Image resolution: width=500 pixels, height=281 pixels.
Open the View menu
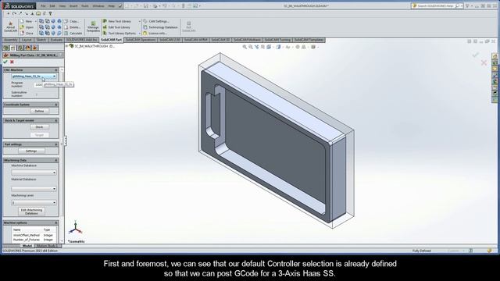[62, 5]
